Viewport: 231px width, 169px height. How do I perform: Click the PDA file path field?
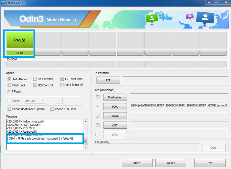point(179,106)
